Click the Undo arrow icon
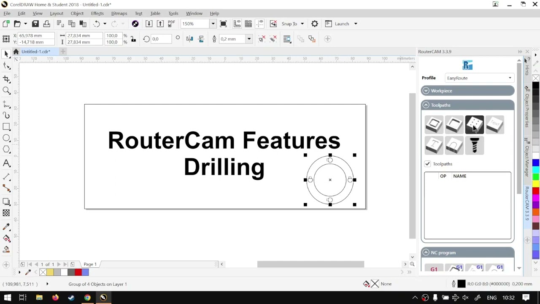This screenshot has height=304, width=540. [97, 24]
